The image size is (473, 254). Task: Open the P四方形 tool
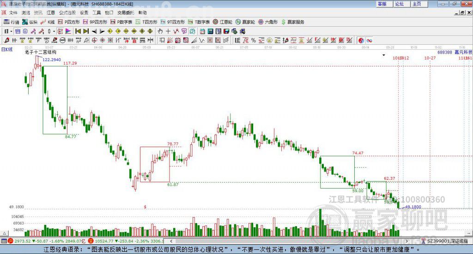pyautogui.click(x=69, y=22)
